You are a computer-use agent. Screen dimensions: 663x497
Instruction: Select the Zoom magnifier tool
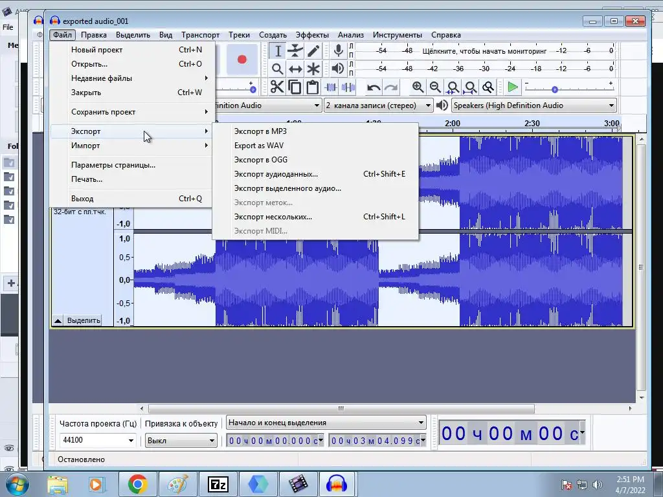[x=278, y=69]
